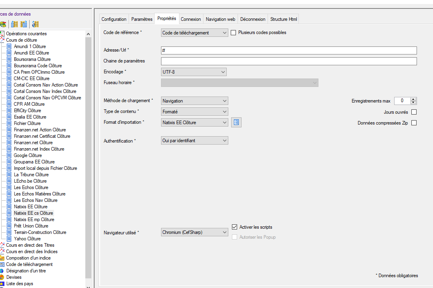Click the Composition d'un indice folder icon
Image resolution: width=433 pixels, height=288 pixels.
pyautogui.click(x=2, y=258)
